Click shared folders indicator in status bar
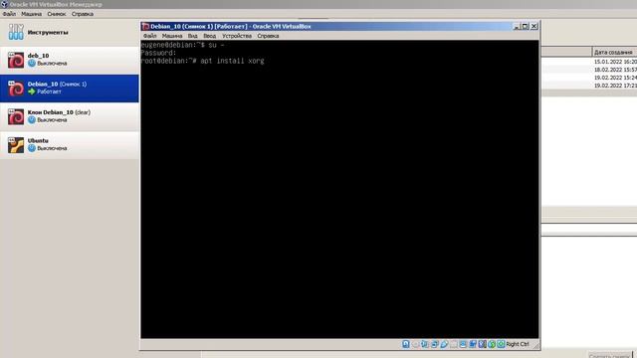This screenshot has width=637, height=358. (x=454, y=344)
